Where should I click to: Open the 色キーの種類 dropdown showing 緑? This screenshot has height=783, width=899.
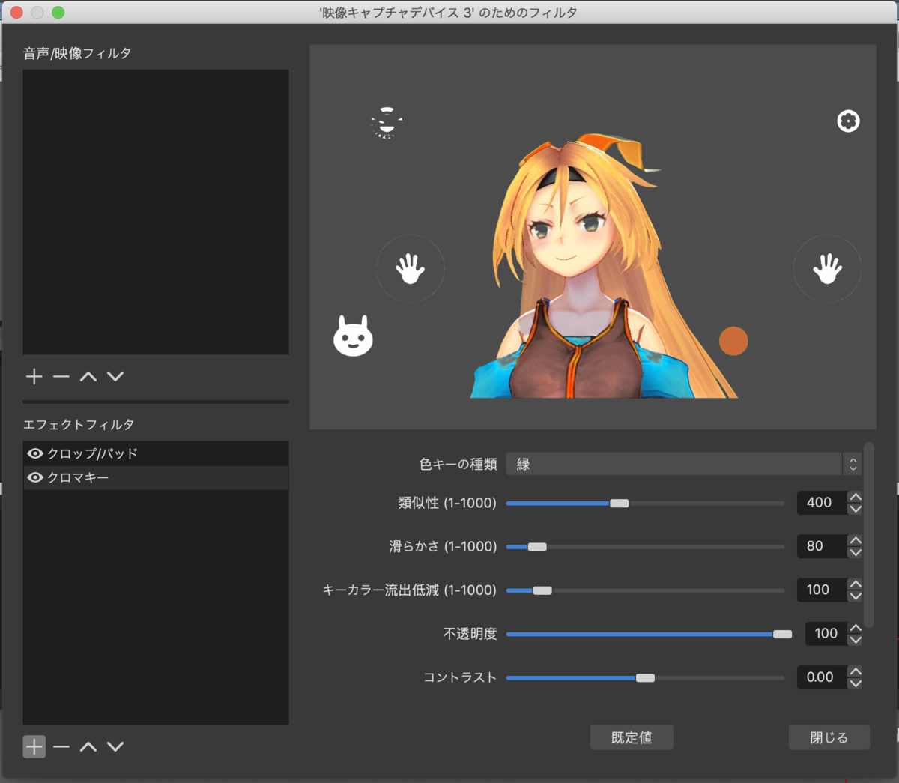[x=684, y=464]
